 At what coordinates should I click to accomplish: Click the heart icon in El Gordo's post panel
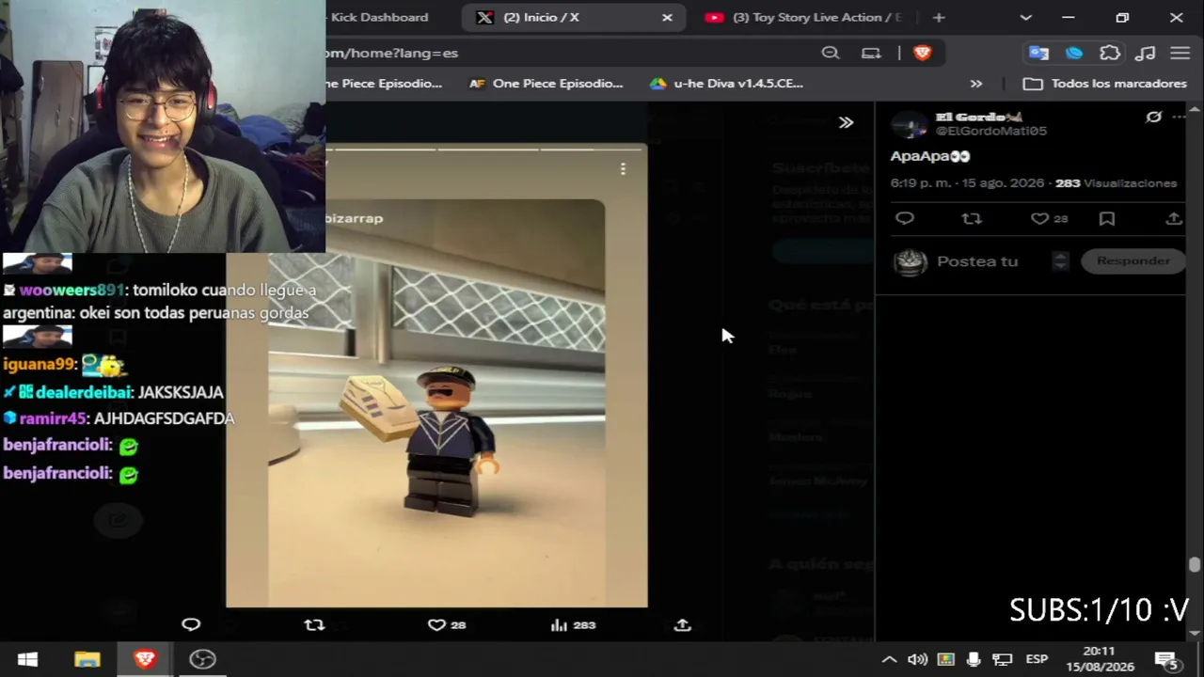pyautogui.click(x=1039, y=218)
